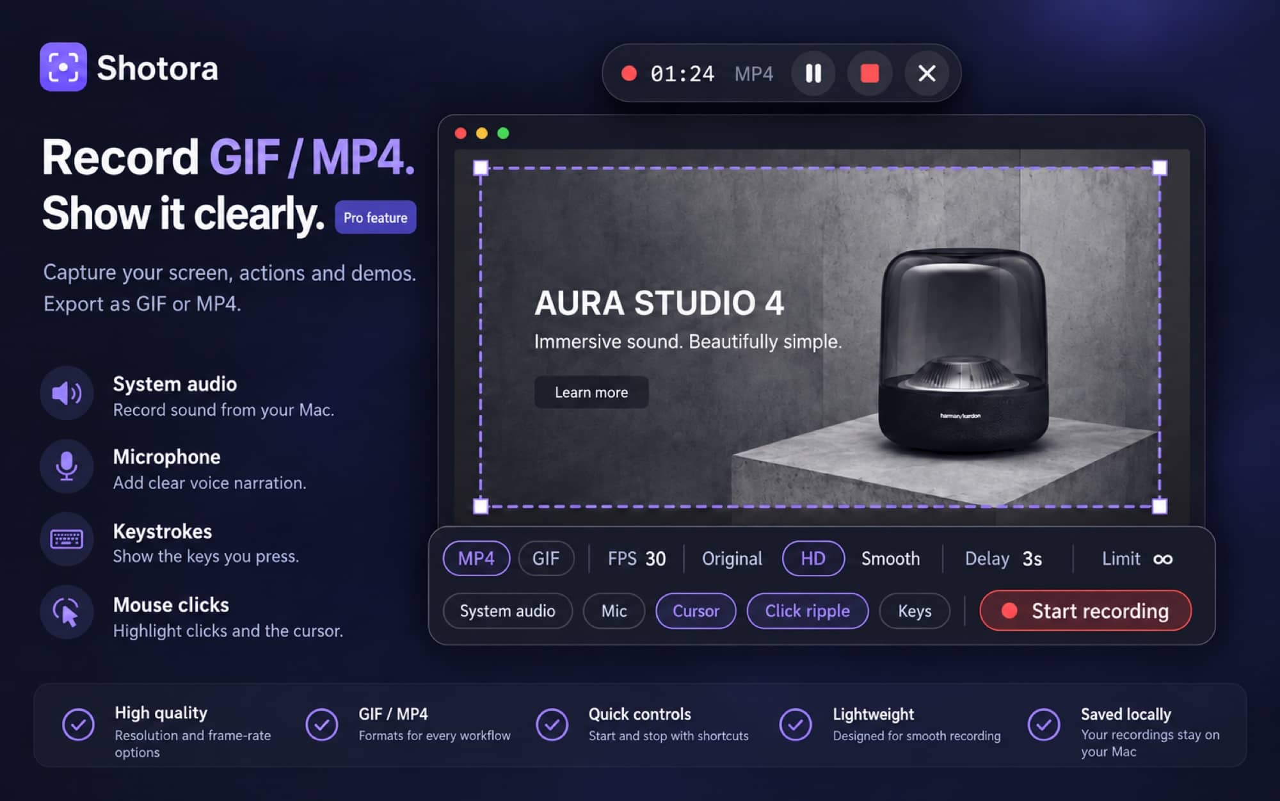Screen dimensions: 1280x801
Task: Select HD quality option
Action: 813,558
